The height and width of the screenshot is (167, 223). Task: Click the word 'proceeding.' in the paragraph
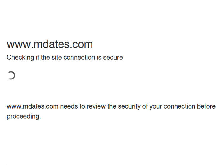(x=23, y=116)
